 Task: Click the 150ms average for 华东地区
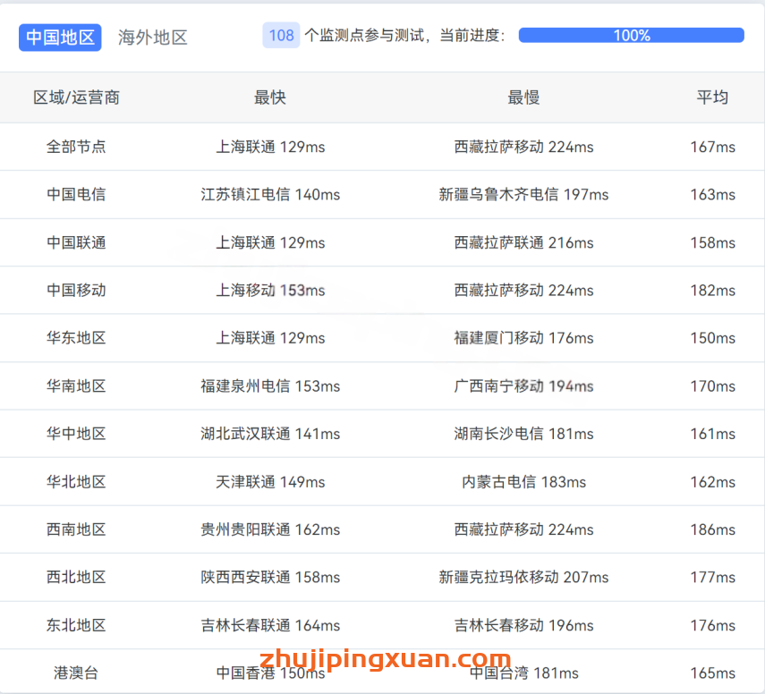point(712,338)
